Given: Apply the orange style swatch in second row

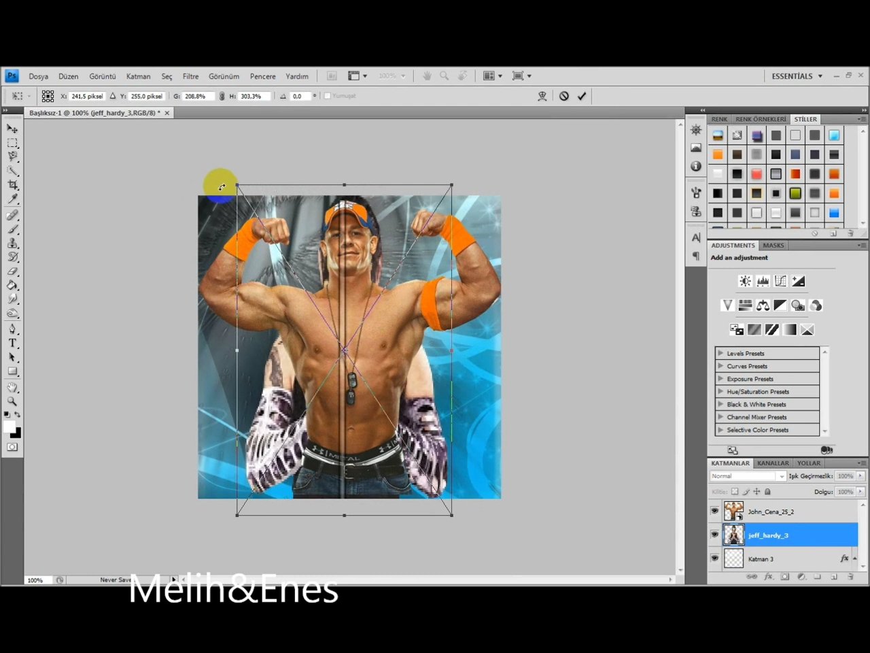Looking at the screenshot, I should coord(718,154).
